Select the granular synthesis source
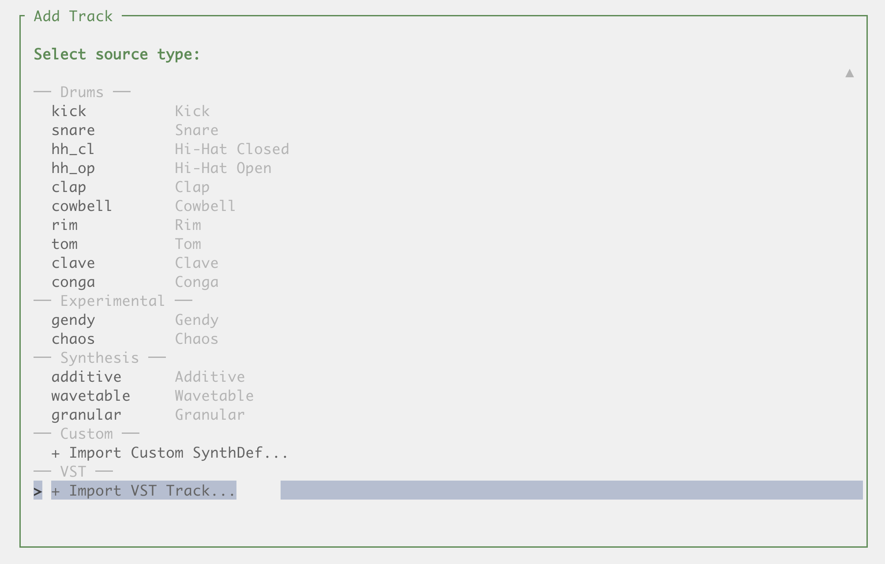Screen dimensions: 885x564 pyautogui.click(x=86, y=415)
